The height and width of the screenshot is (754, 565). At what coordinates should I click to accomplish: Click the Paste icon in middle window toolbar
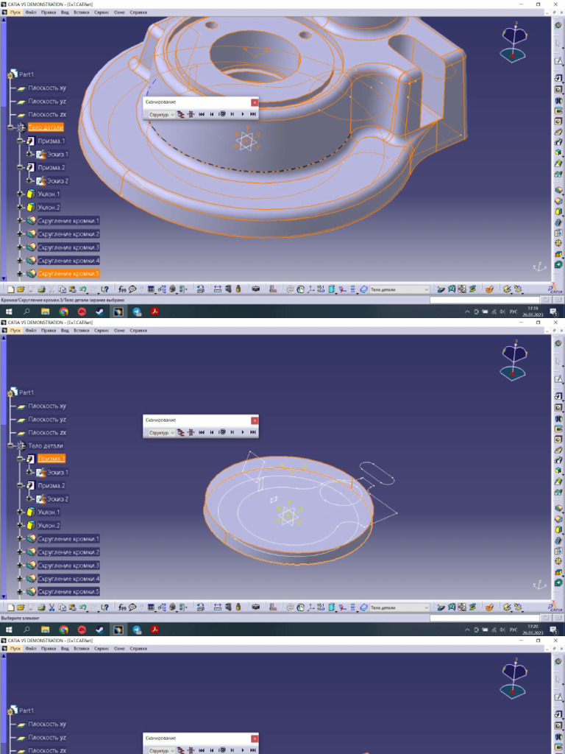(x=73, y=607)
